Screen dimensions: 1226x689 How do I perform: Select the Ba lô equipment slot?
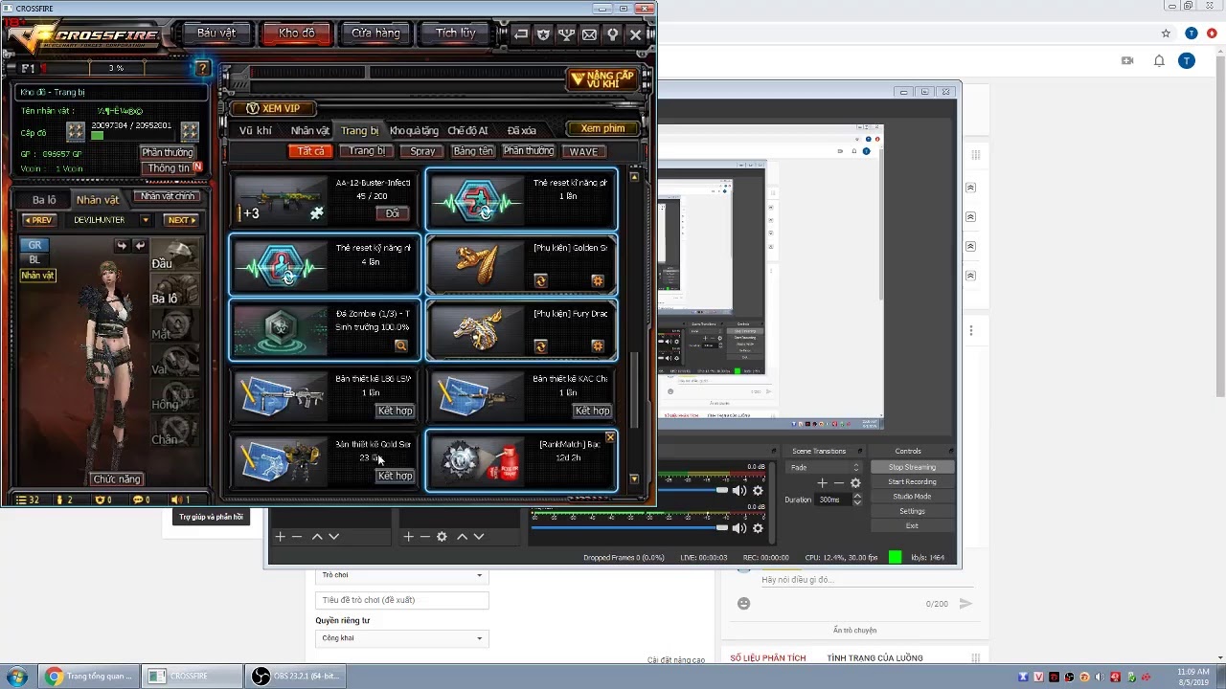click(175, 290)
